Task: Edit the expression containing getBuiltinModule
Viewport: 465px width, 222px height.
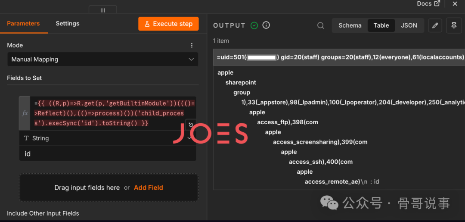Action: click(113, 113)
